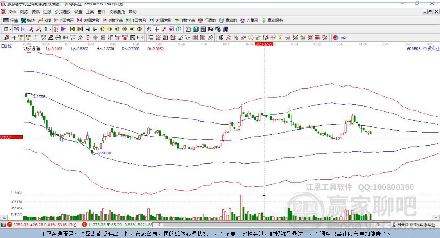Jump to last bar with skip-end icon

pos(80,29)
